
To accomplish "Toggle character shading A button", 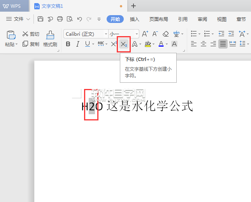I will (x=174, y=44).
